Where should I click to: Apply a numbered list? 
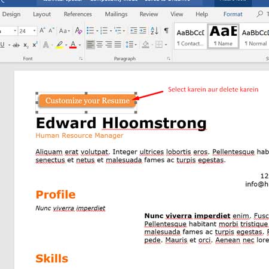104,30
